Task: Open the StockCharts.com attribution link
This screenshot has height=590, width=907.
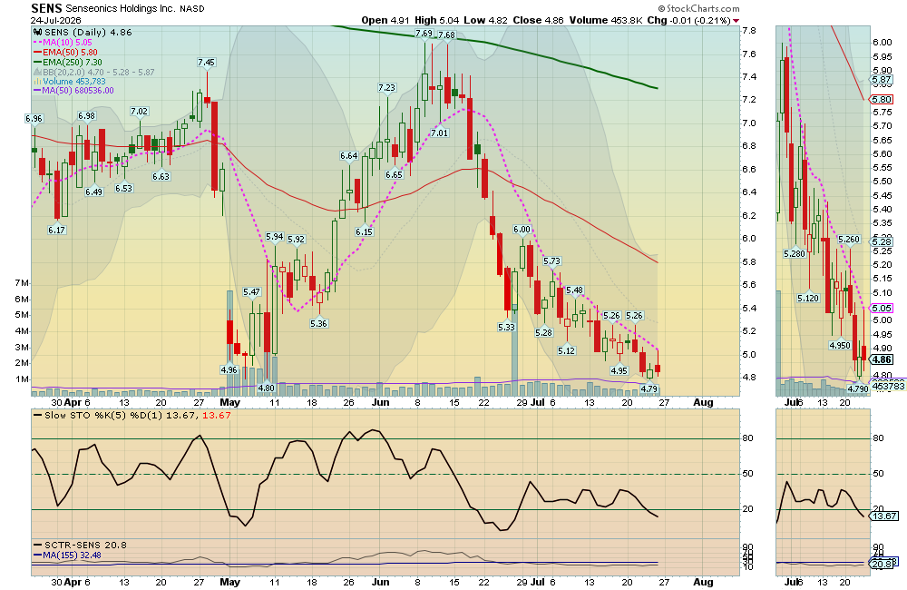Action: pos(698,8)
